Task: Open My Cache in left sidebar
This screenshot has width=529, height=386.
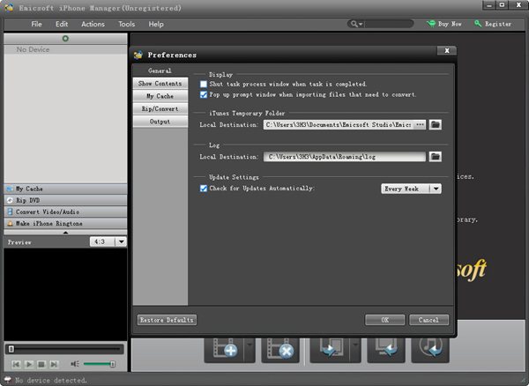Action: (65, 189)
